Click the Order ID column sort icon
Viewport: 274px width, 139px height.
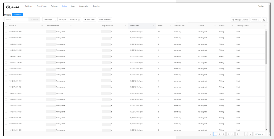(42, 26)
